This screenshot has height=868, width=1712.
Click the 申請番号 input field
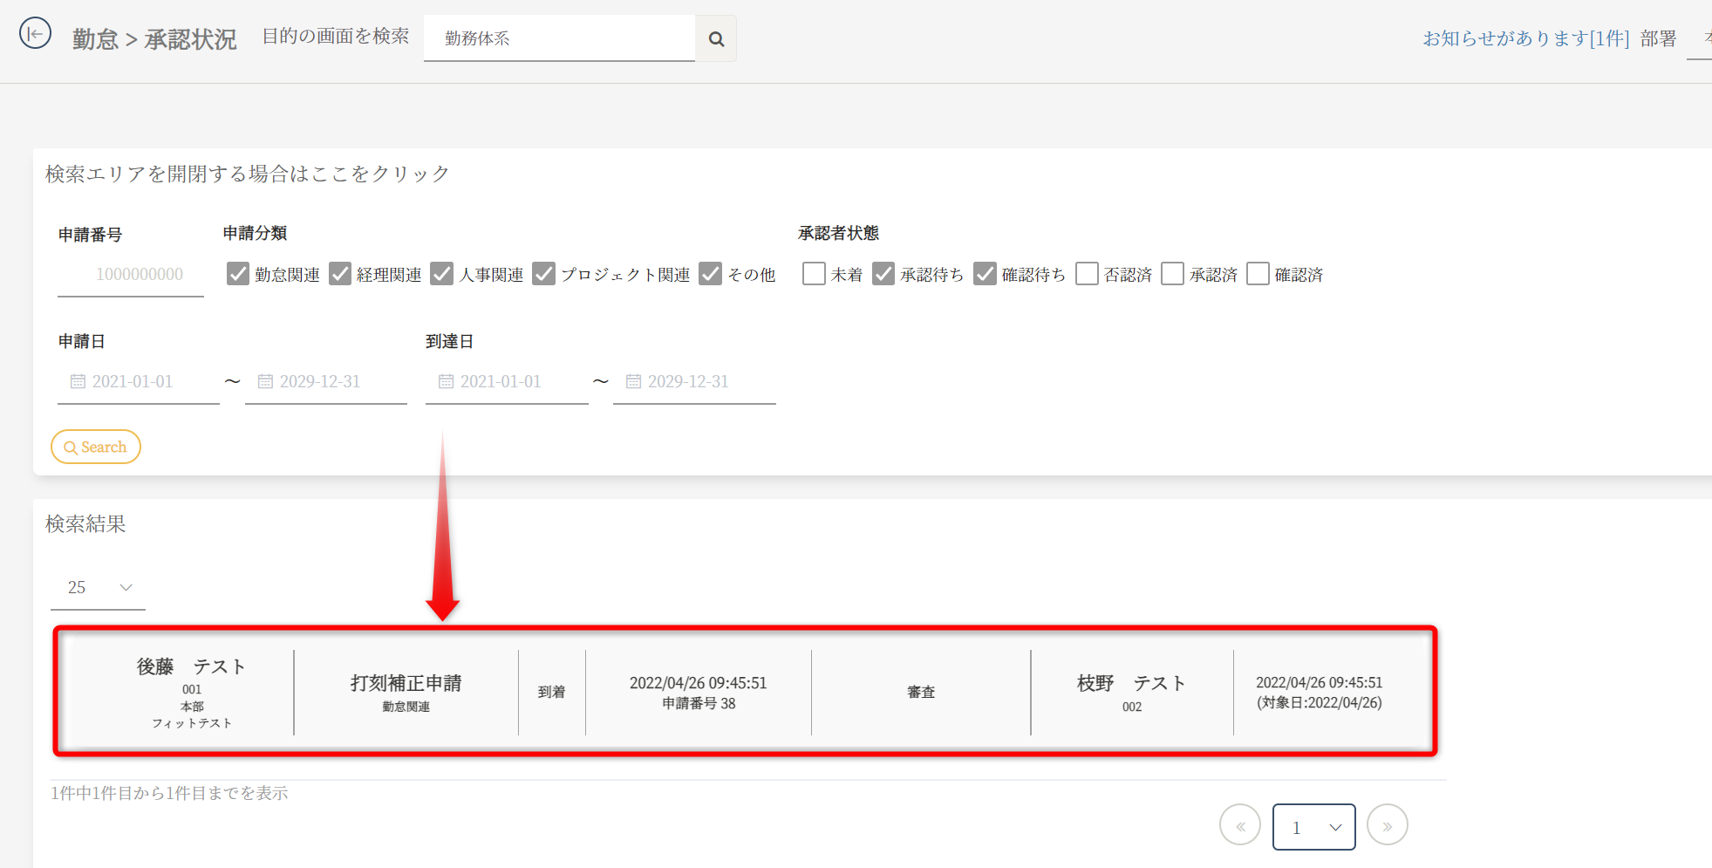tap(131, 275)
